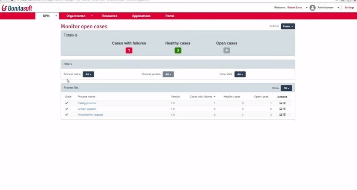This screenshot has width=357, height=190.
Task: Click the red Cases with failures badge
Action: click(129, 50)
